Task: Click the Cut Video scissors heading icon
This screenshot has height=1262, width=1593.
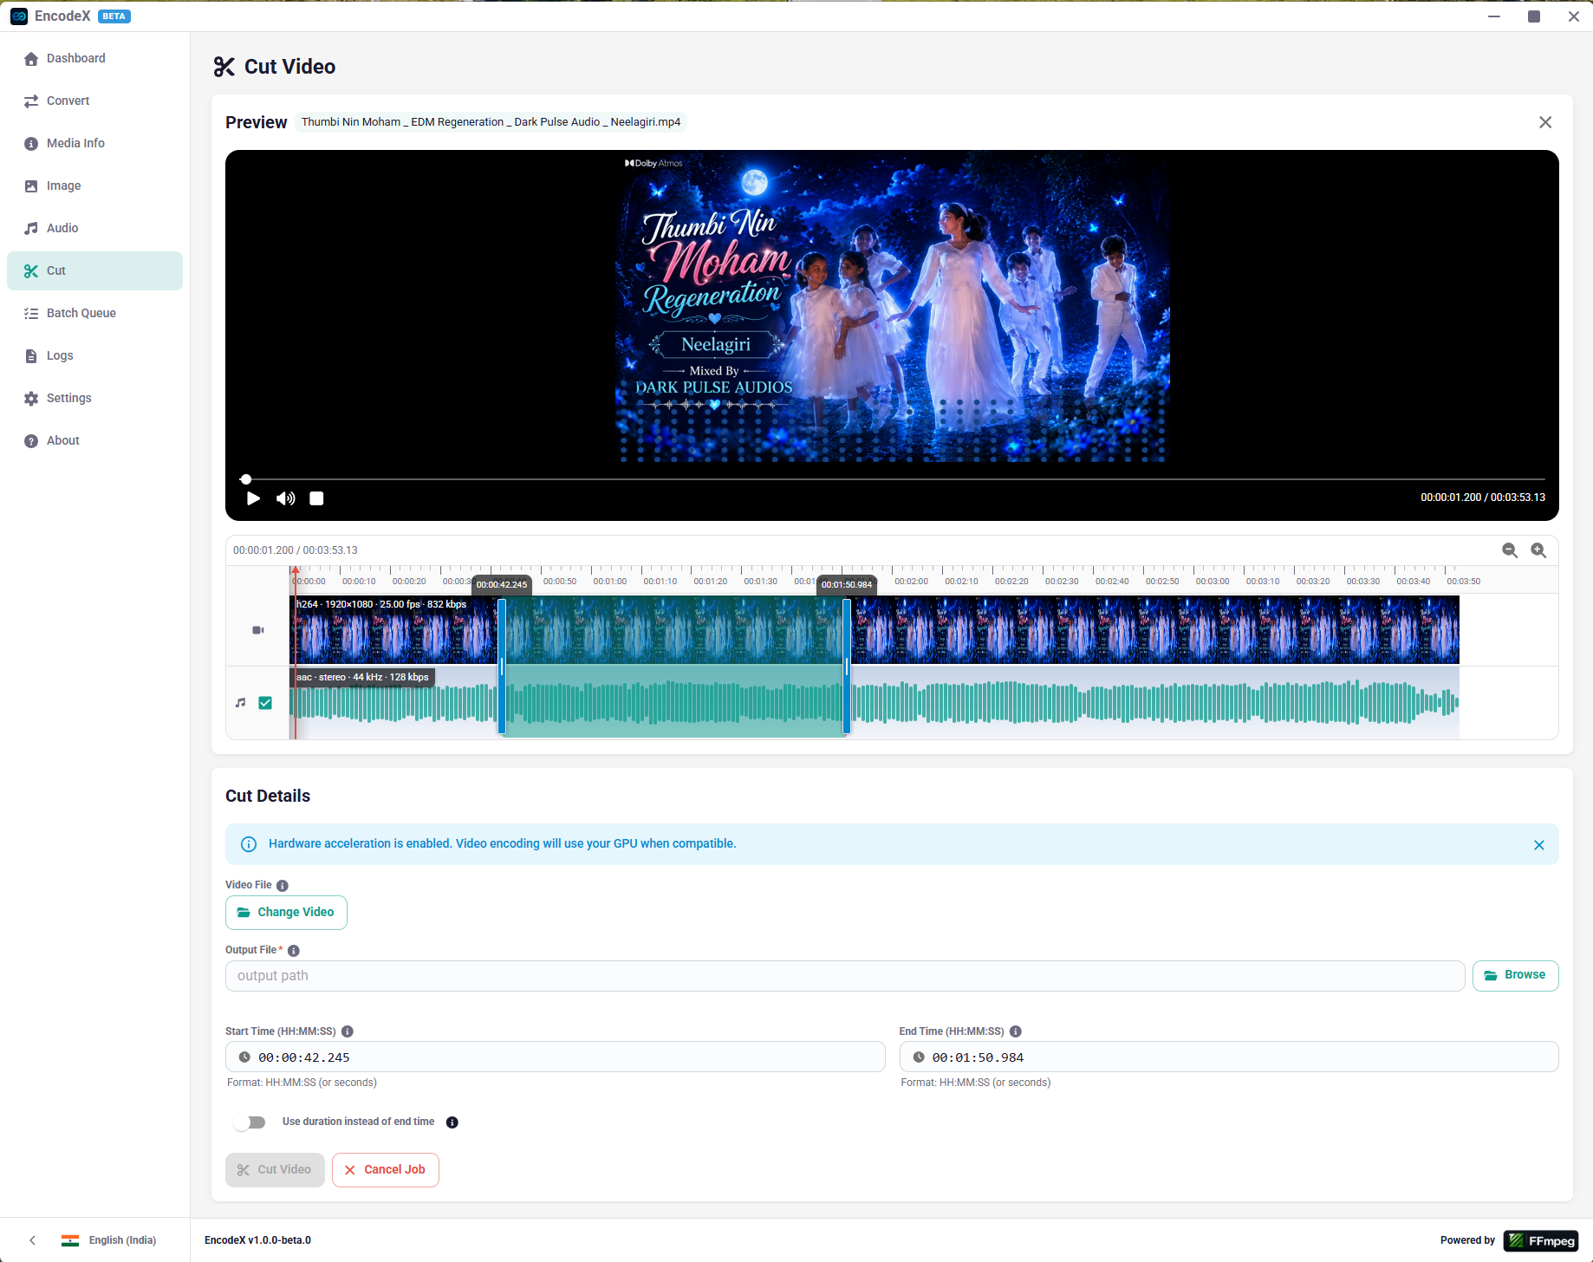Action: click(224, 67)
